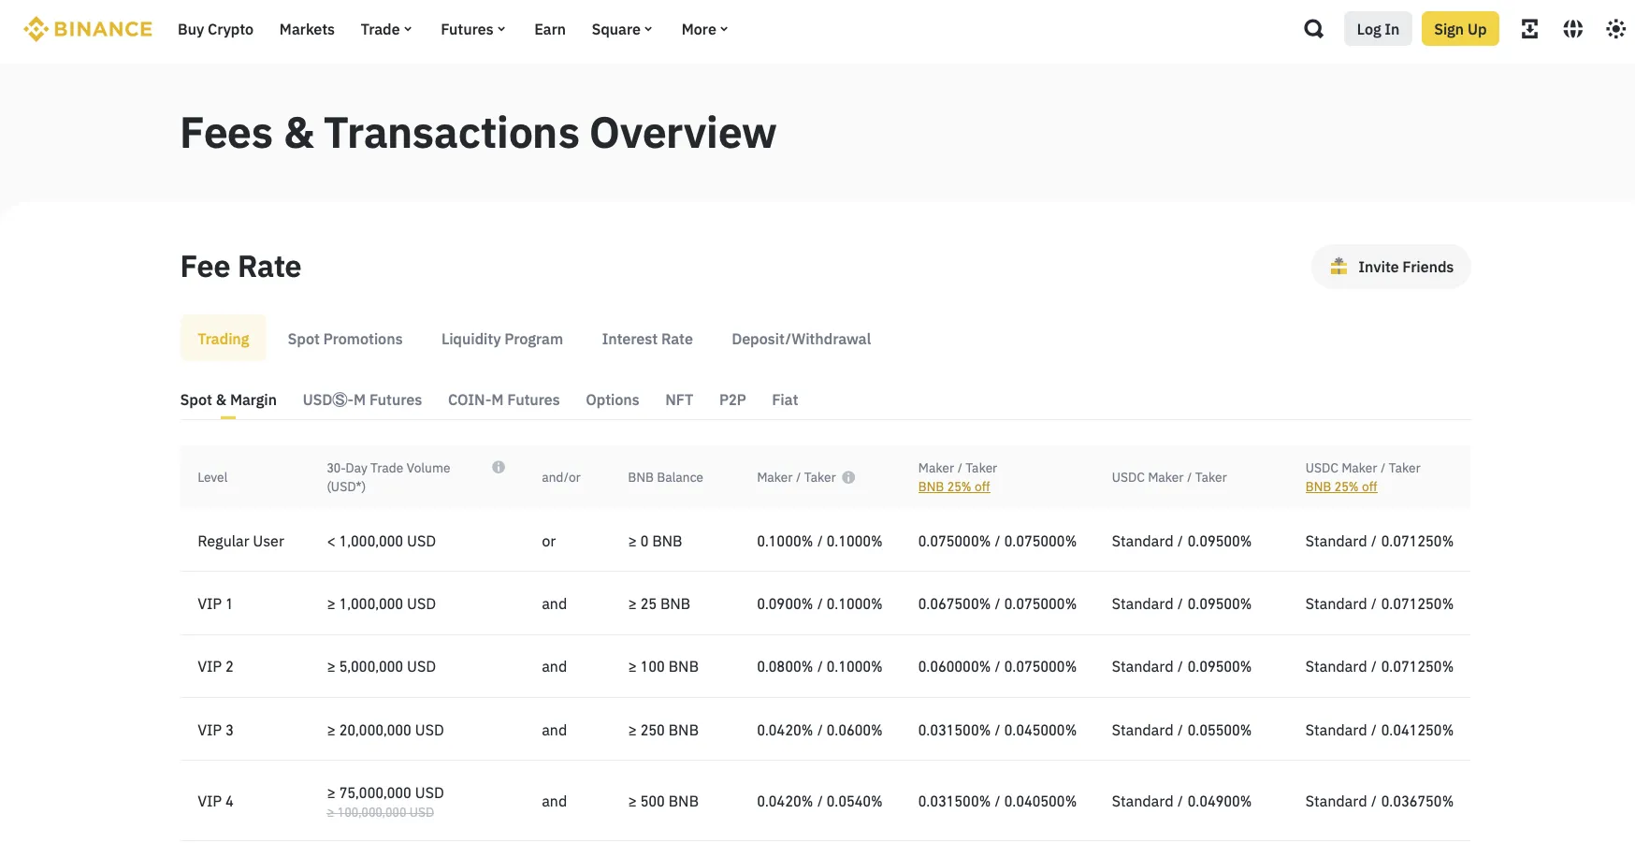
Task: Open the gift icon on Invite Friends
Action: [x=1339, y=267]
